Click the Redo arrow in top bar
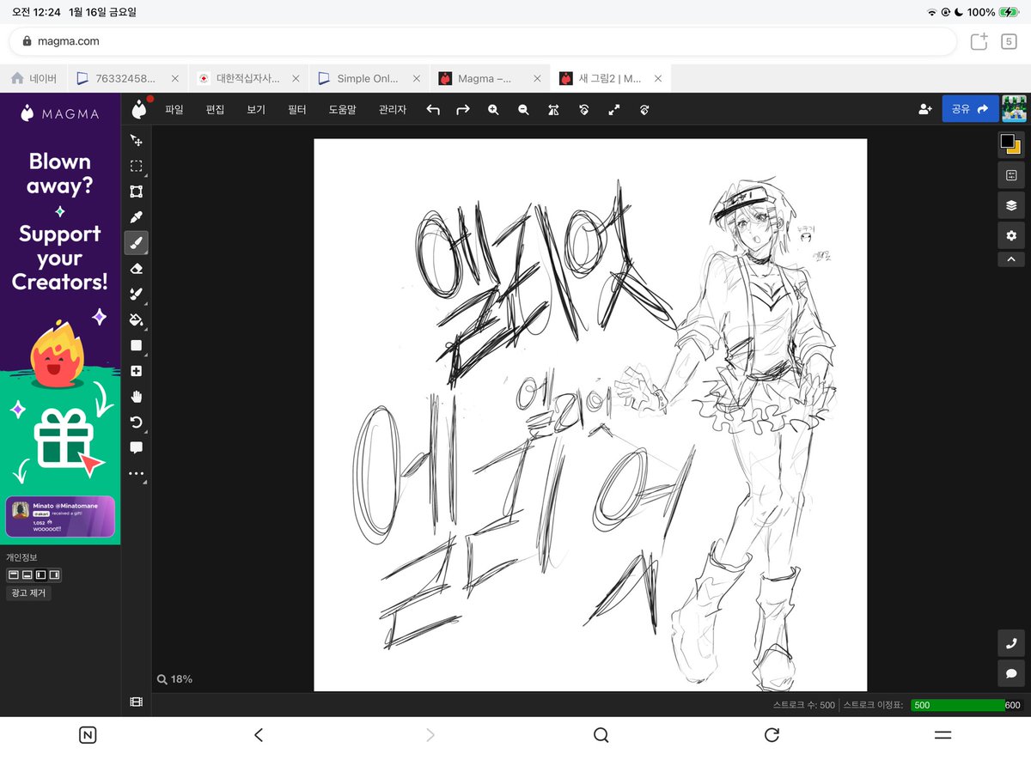Screen dimensions: 1031x772 pos(463,110)
